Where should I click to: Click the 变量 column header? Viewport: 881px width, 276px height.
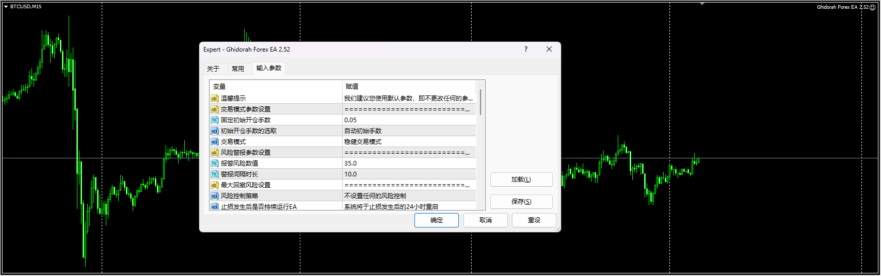pyautogui.click(x=276, y=86)
